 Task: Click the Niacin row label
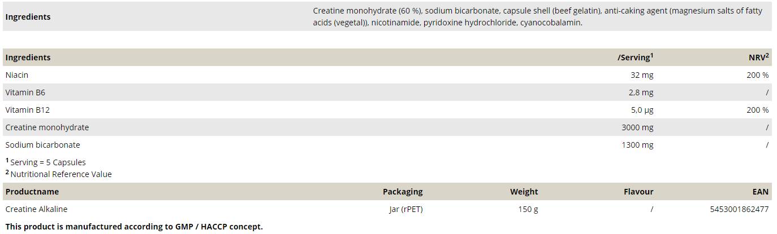(17, 75)
